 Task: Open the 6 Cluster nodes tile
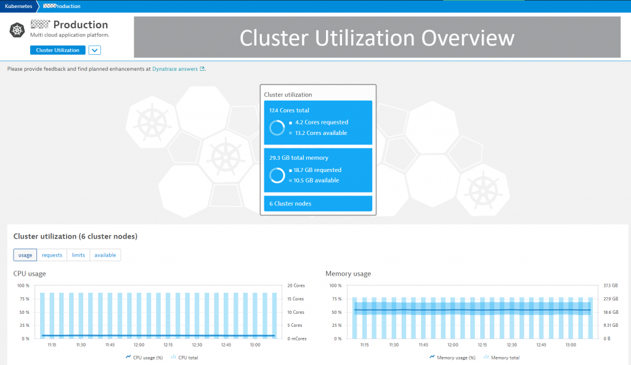coord(317,203)
